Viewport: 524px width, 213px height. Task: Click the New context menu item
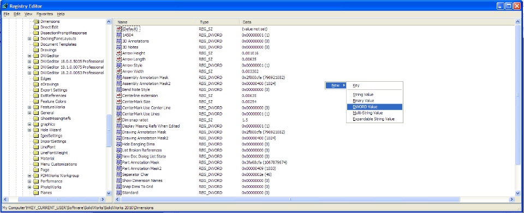(x=336, y=86)
